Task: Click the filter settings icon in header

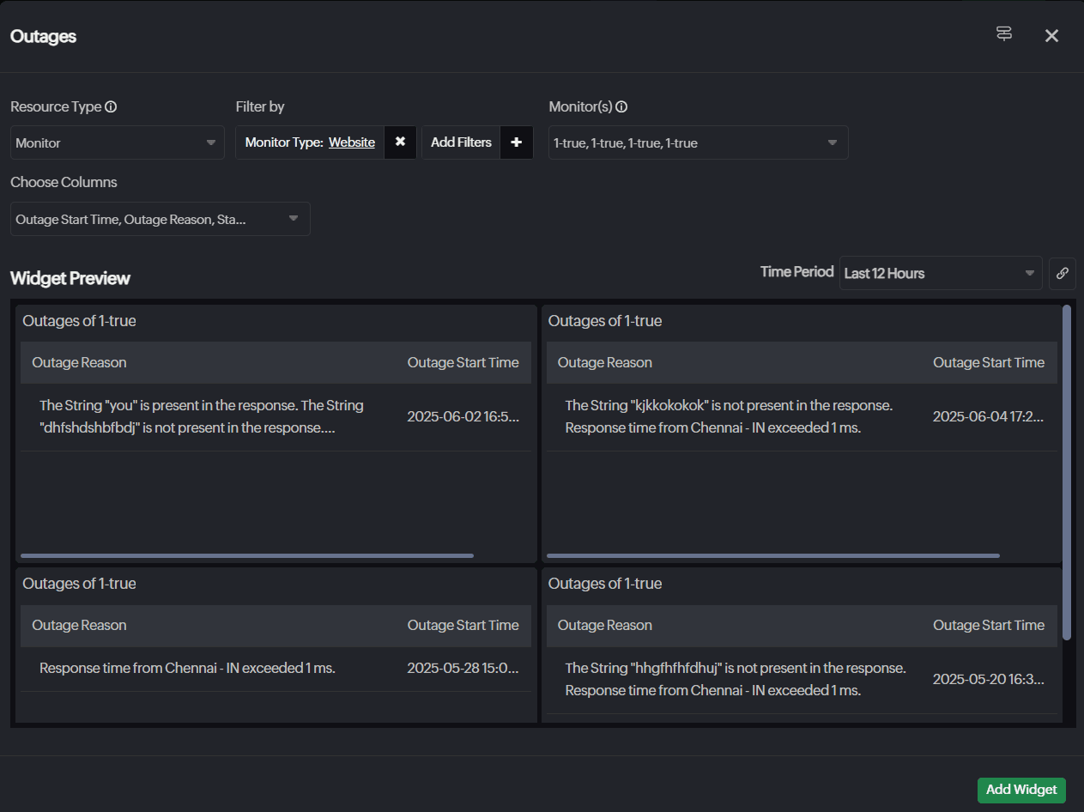Action: point(1003,34)
